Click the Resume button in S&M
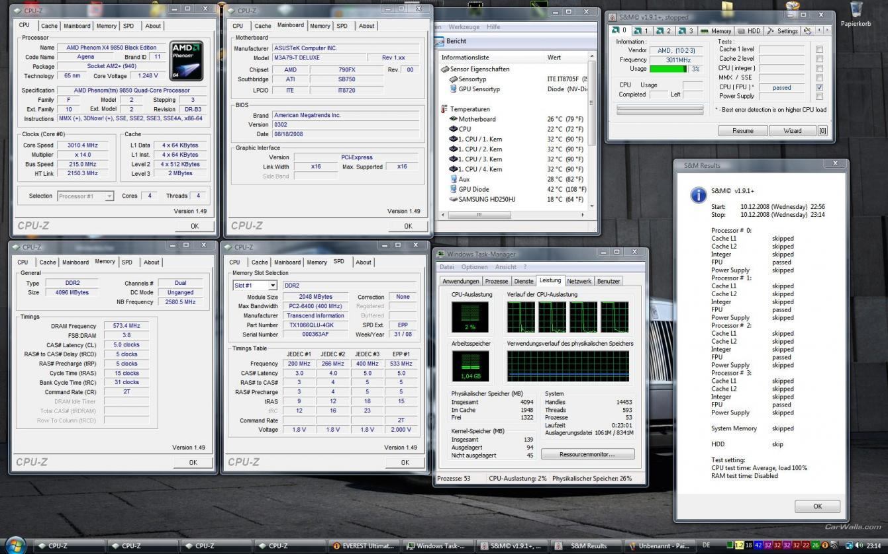Viewport: 888px width, 554px height. pyautogui.click(x=742, y=131)
